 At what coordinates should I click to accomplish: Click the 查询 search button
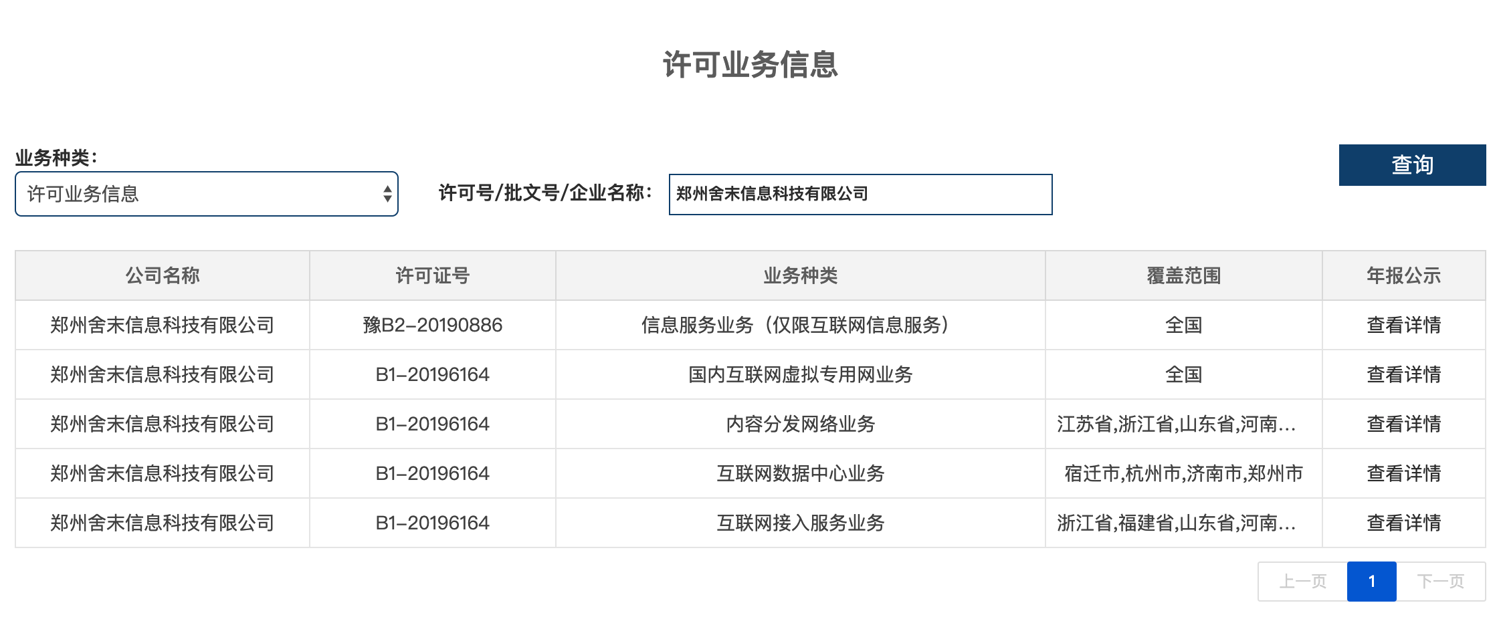pyautogui.click(x=1412, y=165)
